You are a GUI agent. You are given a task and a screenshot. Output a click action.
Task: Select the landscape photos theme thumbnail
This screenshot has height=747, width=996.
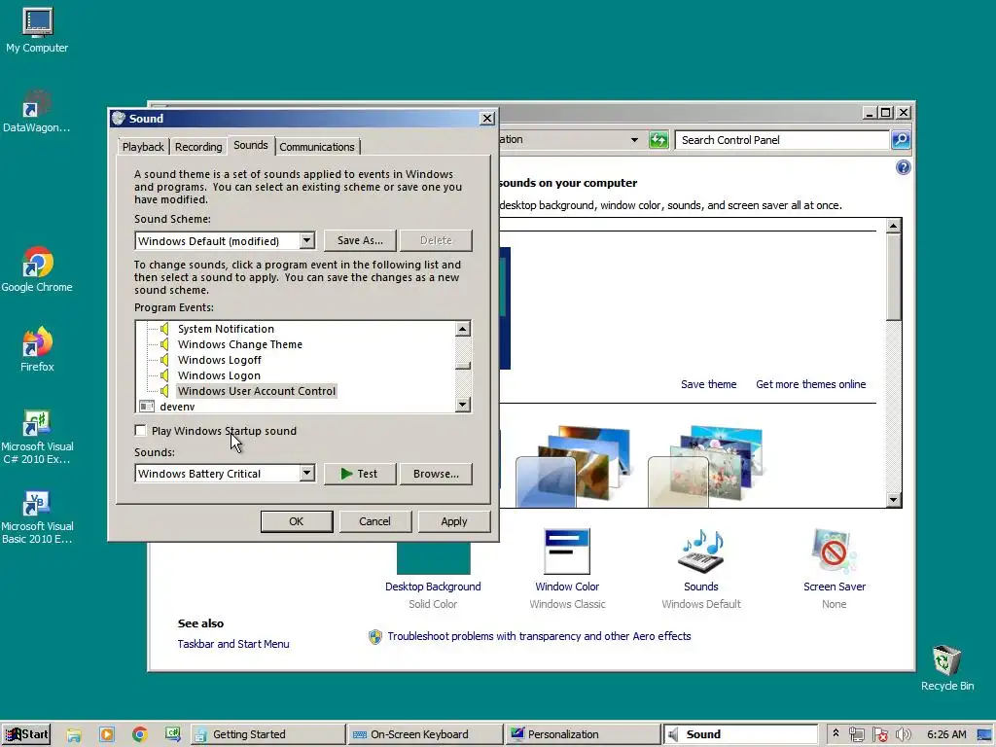coord(575,466)
